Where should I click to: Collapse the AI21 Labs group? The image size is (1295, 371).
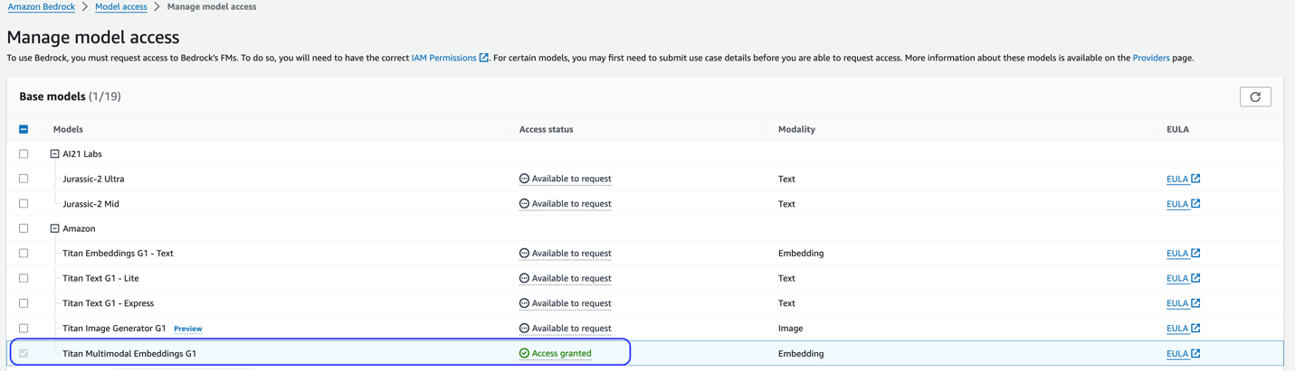(x=54, y=154)
